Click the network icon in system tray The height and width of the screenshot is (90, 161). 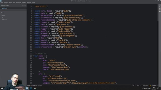tap(145, 88)
